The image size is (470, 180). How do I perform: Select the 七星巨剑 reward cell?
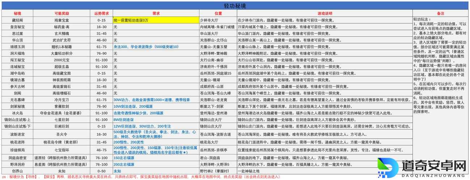tap(62, 120)
